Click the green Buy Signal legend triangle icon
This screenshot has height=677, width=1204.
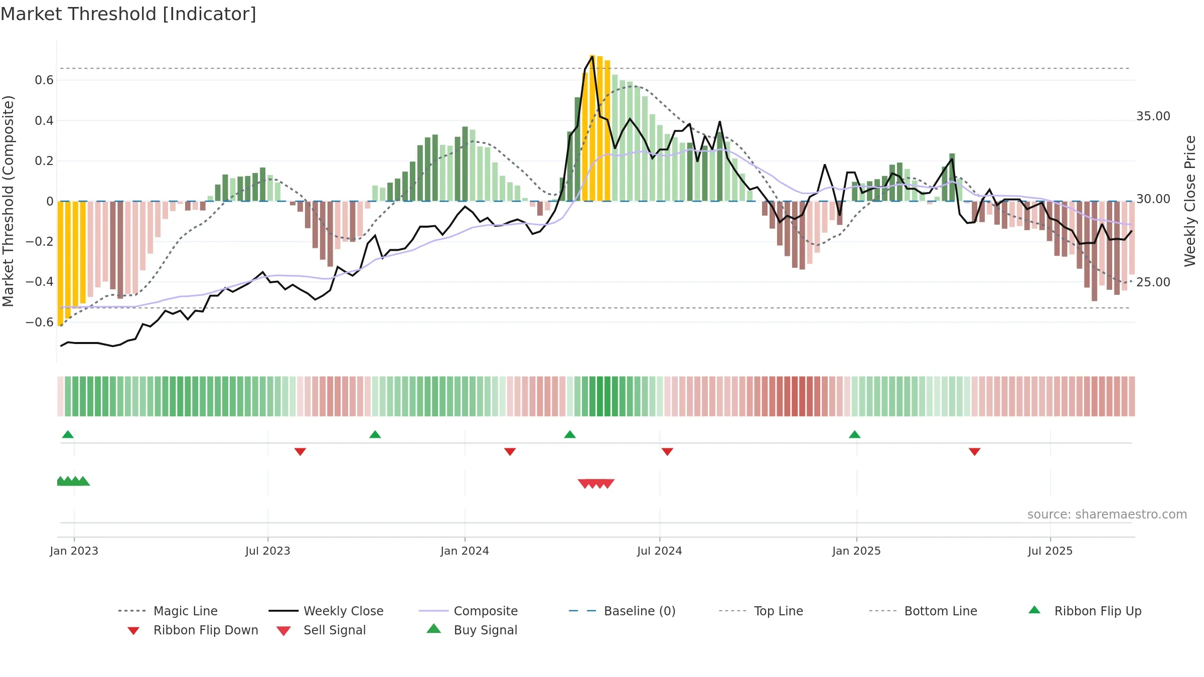click(434, 628)
